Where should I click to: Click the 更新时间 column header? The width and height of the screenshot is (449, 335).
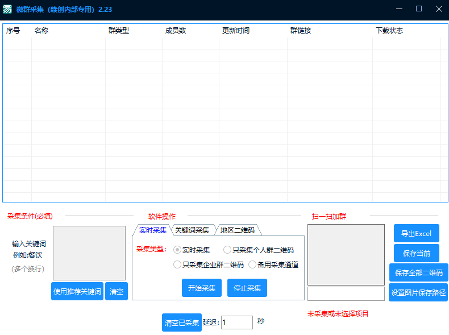[236, 30]
